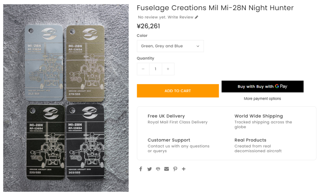The image size is (321, 196).
Task: Click the orange Add to Cart button
Action: coord(178,91)
